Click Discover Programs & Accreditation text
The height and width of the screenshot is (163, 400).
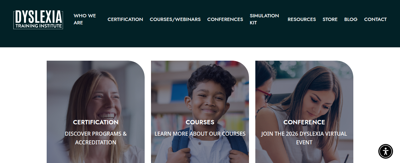(x=96, y=138)
